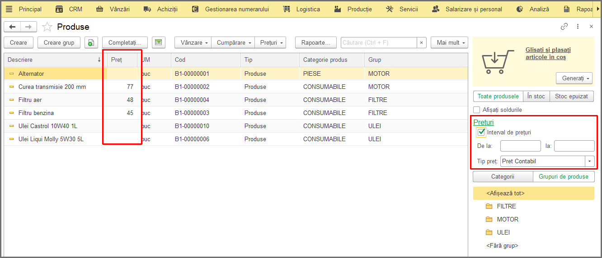The width and height of the screenshot is (602, 258).
Task: Open the hamburger main menu icon
Action: click(9, 9)
